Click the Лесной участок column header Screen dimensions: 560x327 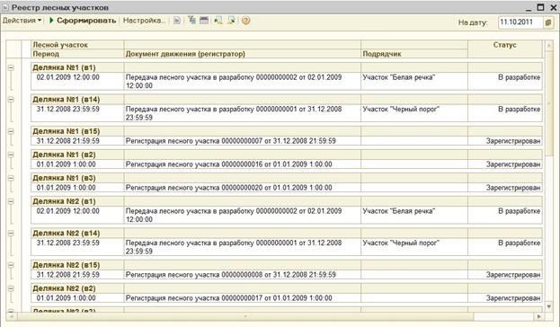(x=77, y=45)
